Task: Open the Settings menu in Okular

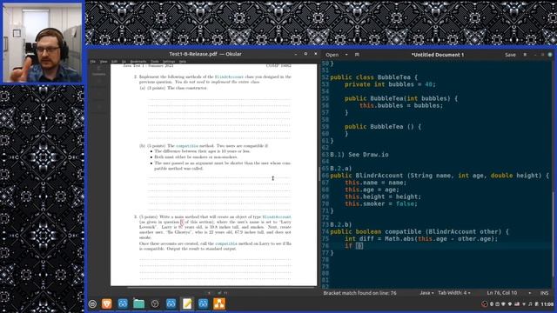Action: tap(169, 62)
